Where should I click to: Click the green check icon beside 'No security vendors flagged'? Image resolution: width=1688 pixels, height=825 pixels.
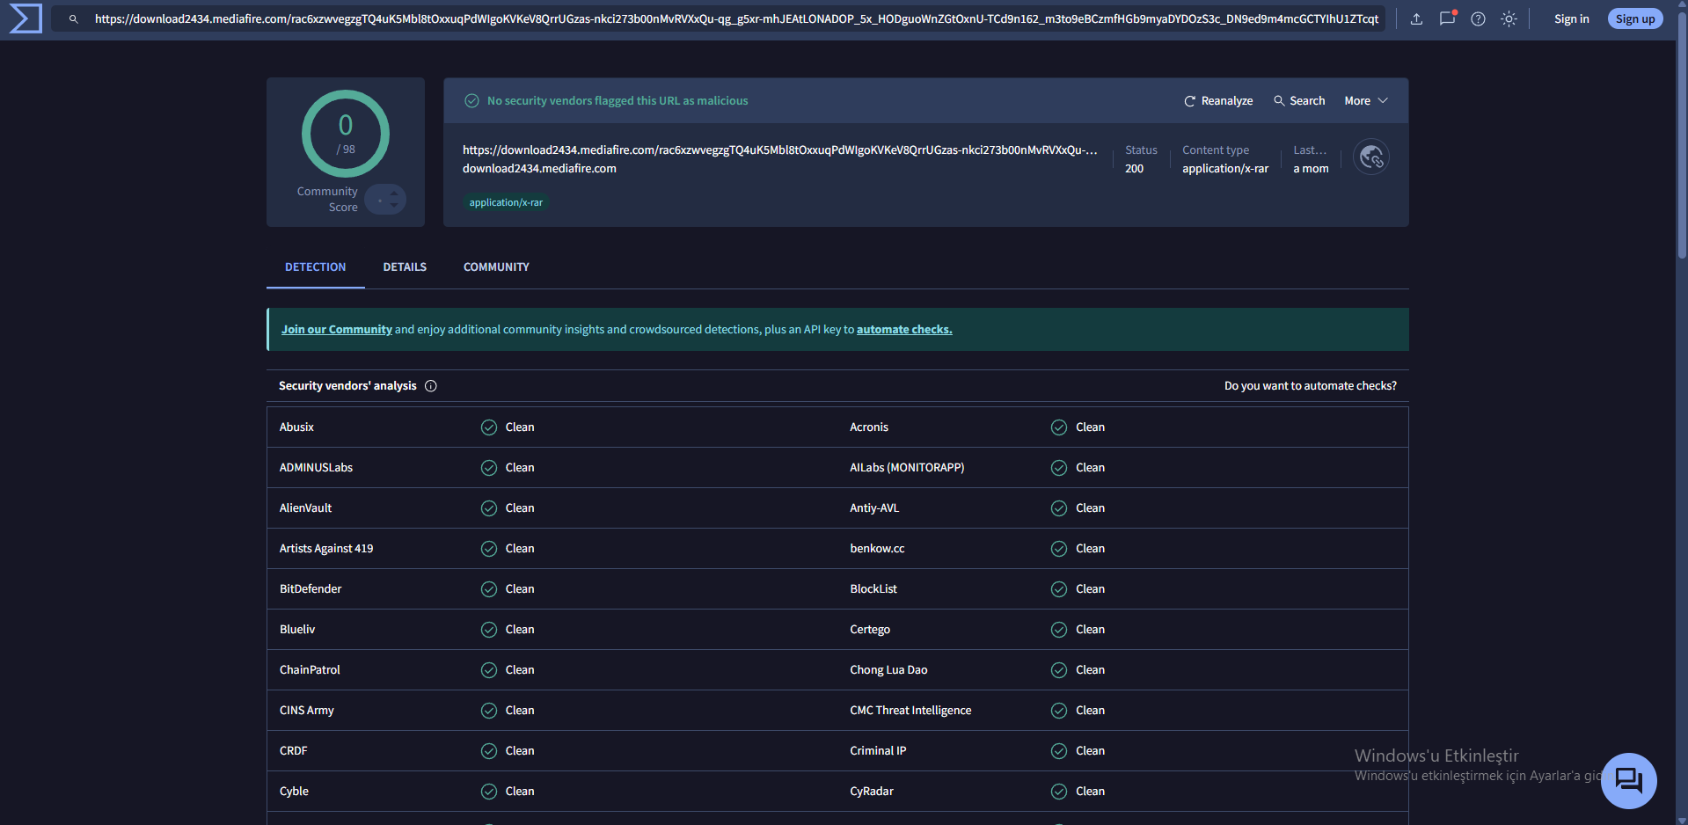tap(472, 101)
